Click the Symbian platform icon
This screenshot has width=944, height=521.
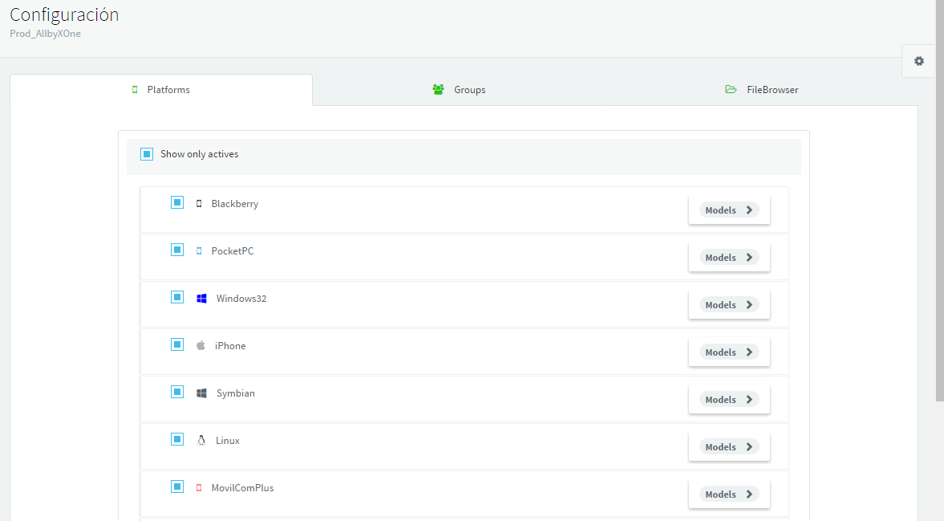coord(201,393)
